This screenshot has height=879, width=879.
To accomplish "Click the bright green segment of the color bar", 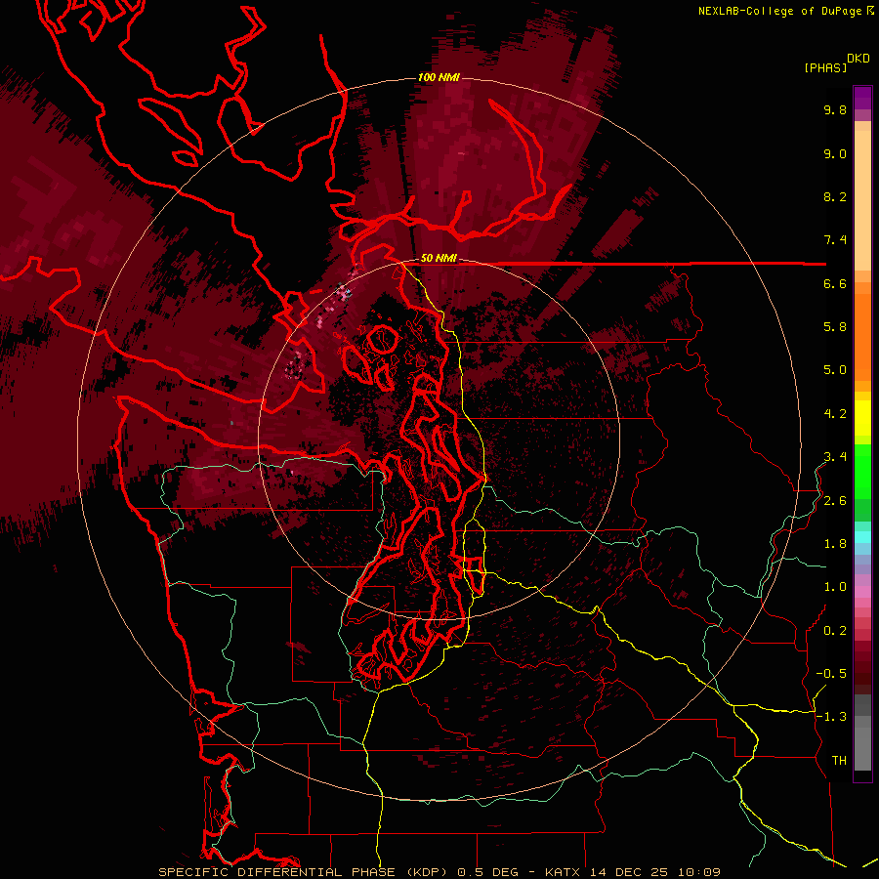I will click(862, 471).
